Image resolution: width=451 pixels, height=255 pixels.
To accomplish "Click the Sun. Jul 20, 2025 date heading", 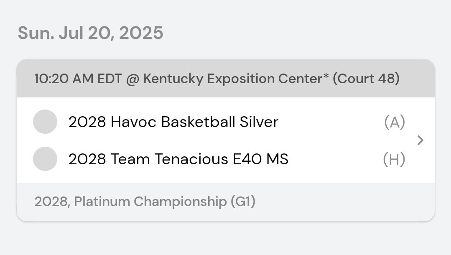I will click(90, 33).
